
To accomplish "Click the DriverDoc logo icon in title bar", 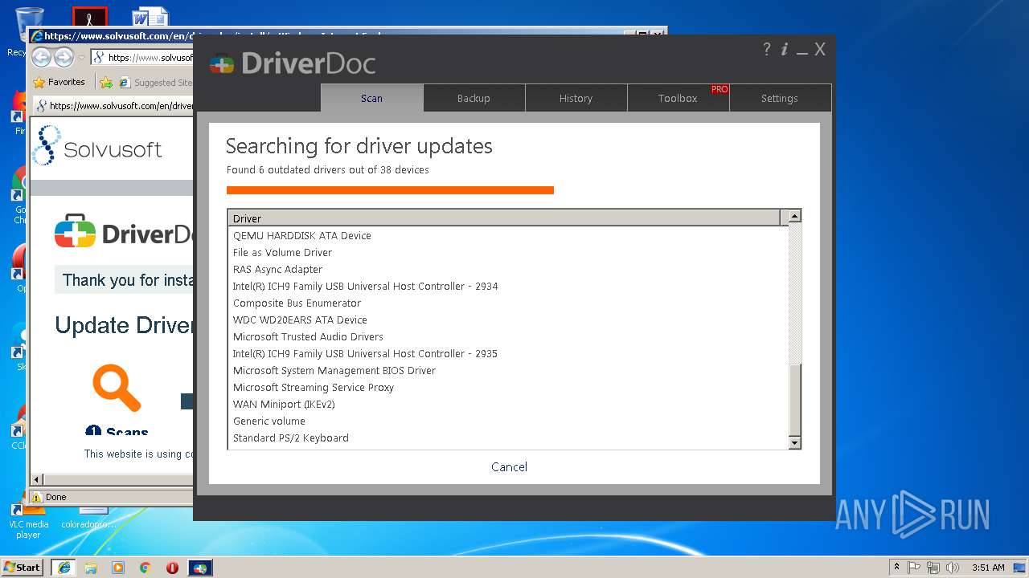I will click(x=222, y=63).
